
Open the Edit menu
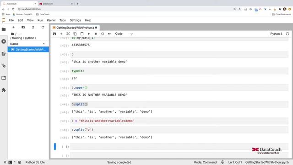tap(20, 20)
